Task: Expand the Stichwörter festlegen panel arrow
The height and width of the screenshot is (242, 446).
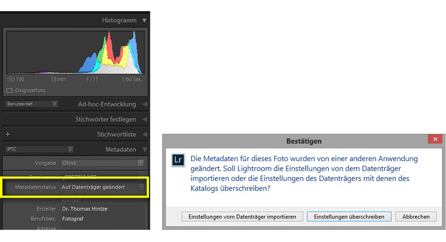Action: [144, 119]
